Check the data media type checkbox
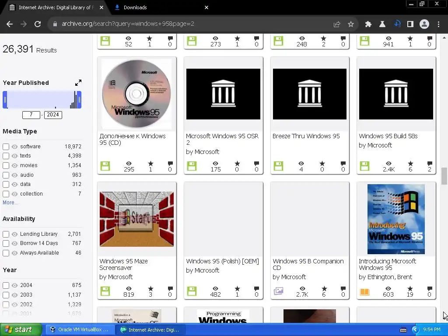Image resolution: width=448 pixels, height=336 pixels. point(6,184)
